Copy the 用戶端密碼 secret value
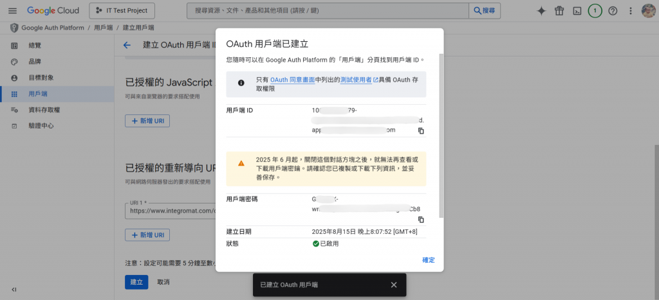 [x=421, y=220]
